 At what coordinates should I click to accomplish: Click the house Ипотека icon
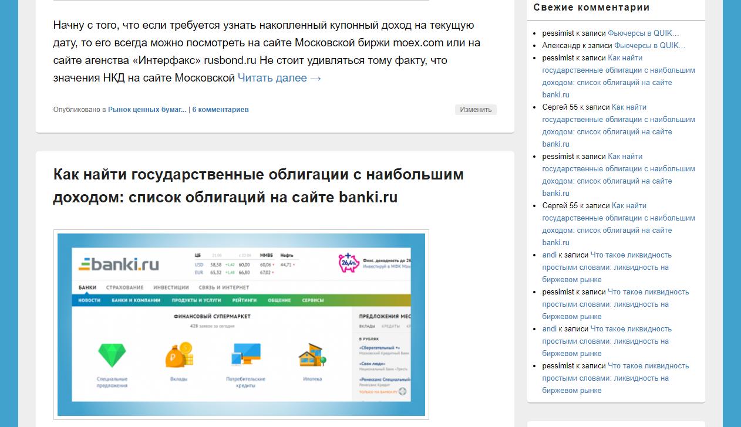point(312,355)
